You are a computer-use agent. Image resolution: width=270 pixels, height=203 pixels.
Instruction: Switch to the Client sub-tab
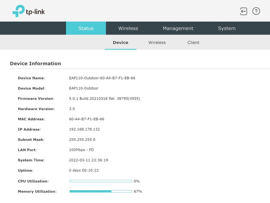(x=194, y=42)
